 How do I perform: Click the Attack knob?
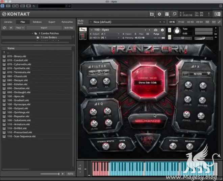pyautogui.click(x=173, y=146)
